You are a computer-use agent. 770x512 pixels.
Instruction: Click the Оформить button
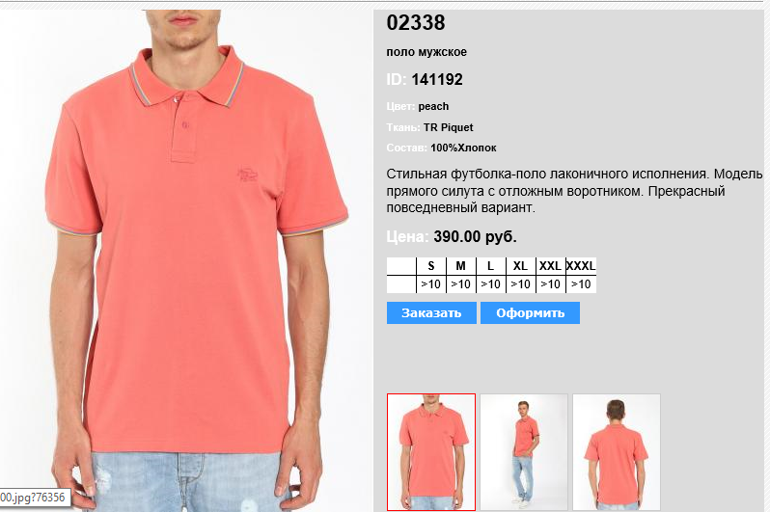click(530, 312)
